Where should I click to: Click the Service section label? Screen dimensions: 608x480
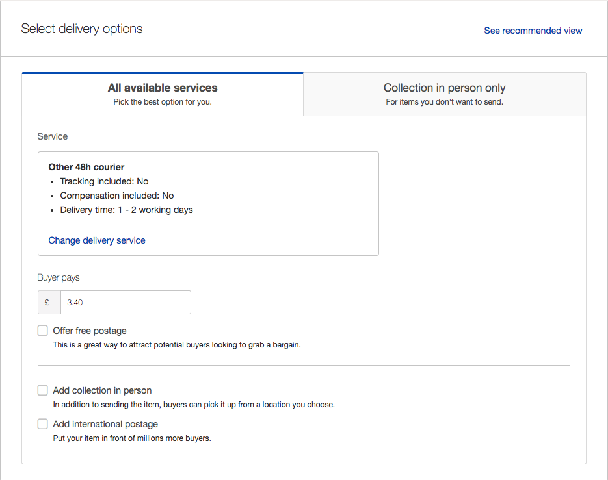click(x=53, y=136)
